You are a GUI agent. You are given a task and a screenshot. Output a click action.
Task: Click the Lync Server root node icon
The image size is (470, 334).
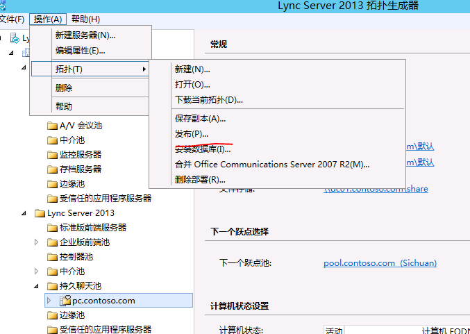(15, 38)
